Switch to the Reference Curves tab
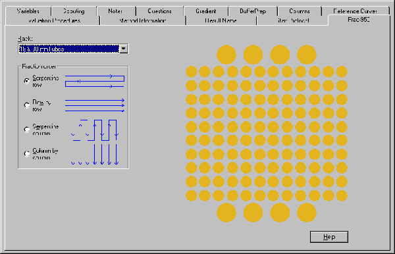This screenshot has width=395, height=254. click(355, 11)
